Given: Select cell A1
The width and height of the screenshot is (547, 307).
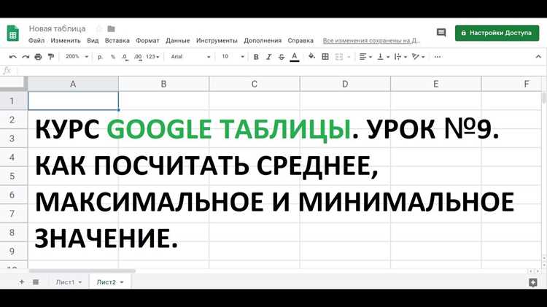Looking at the screenshot, I should 73,101.
